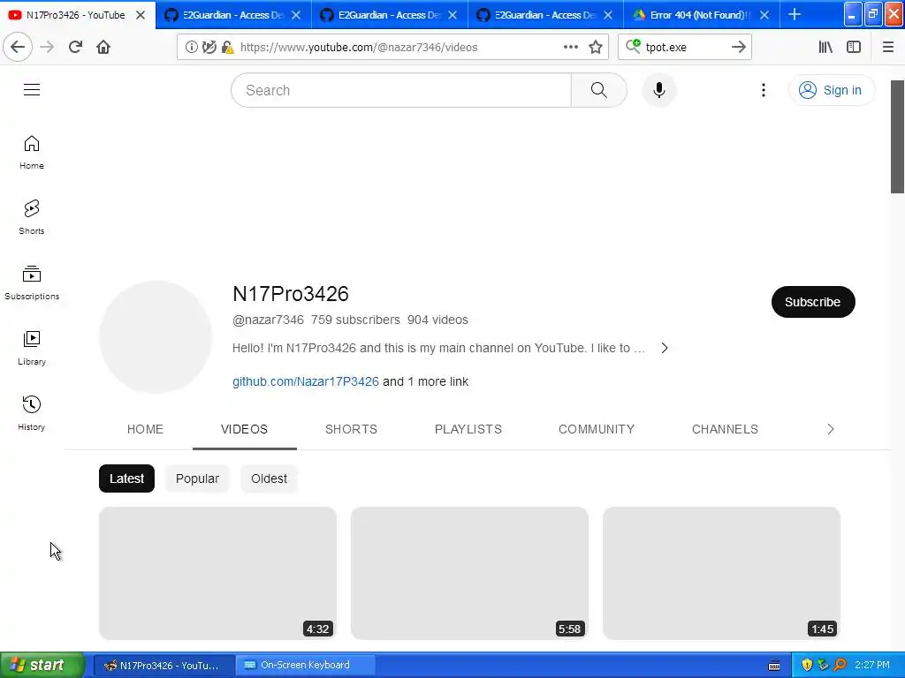
Task: Sort videos by Oldest
Action: pos(269,478)
